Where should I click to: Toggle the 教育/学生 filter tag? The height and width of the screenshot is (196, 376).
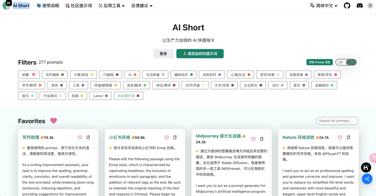pos(327,75)
